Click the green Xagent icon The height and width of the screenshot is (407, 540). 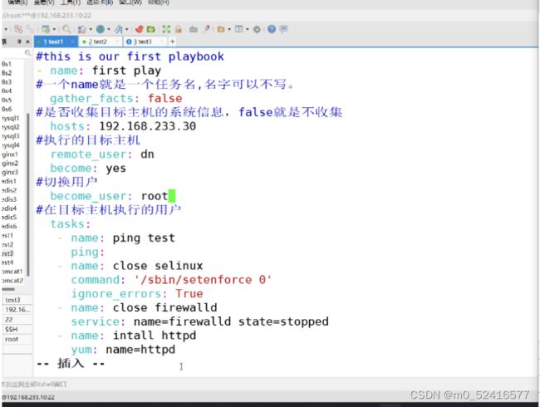151,29
